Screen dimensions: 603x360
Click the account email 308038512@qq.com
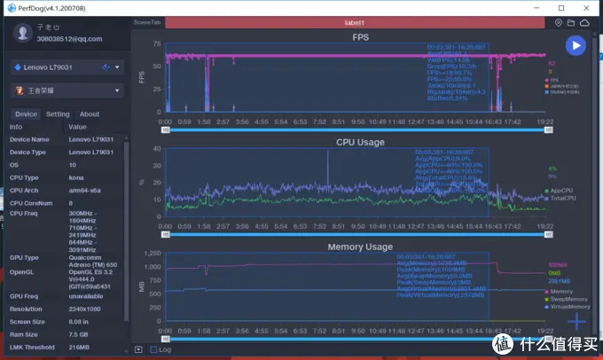pyautogui.click(x=69, y=39)
